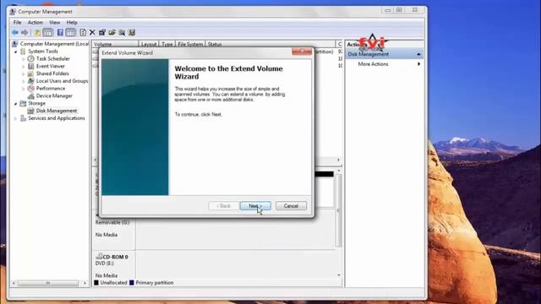Click down arrow of disk list scrollbar
The width and height of the screenshot is (541, 304).
click(338, 275)
